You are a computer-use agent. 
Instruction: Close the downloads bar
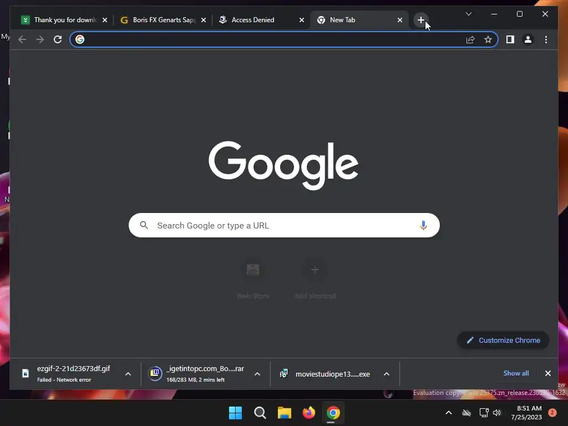(x=547, y=373)
